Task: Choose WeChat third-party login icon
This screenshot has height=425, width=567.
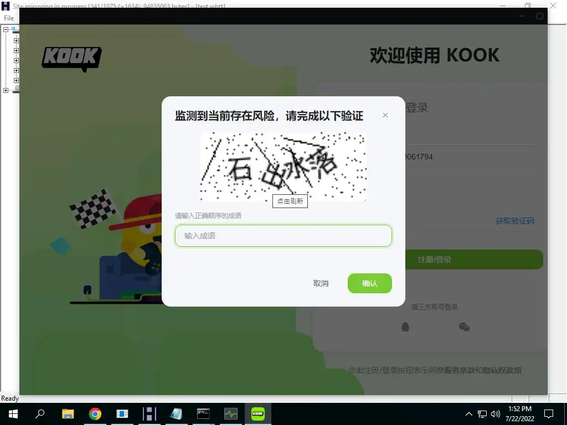Action: click(465, 327)
